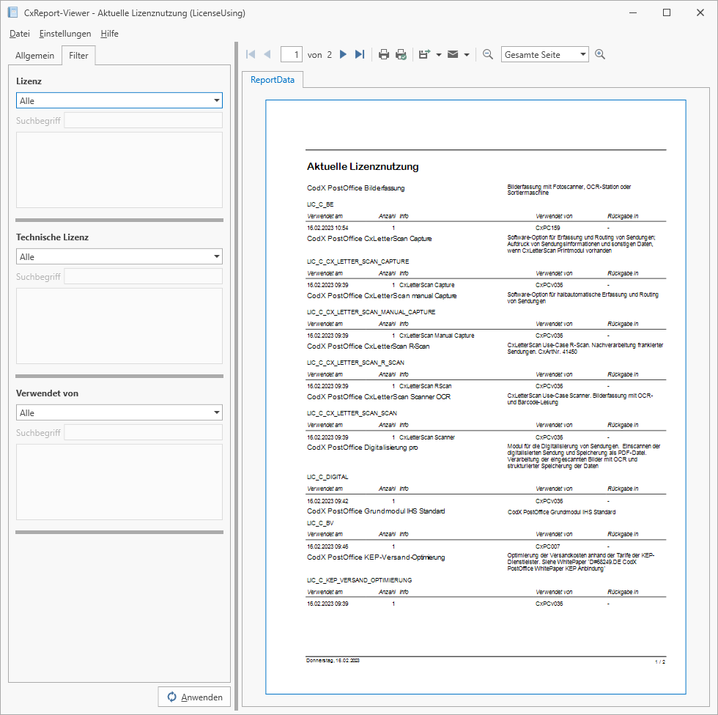Click the 'LIC_C_BV' license key text
Viewport: 718px width, 715px height.
(320, 523)
